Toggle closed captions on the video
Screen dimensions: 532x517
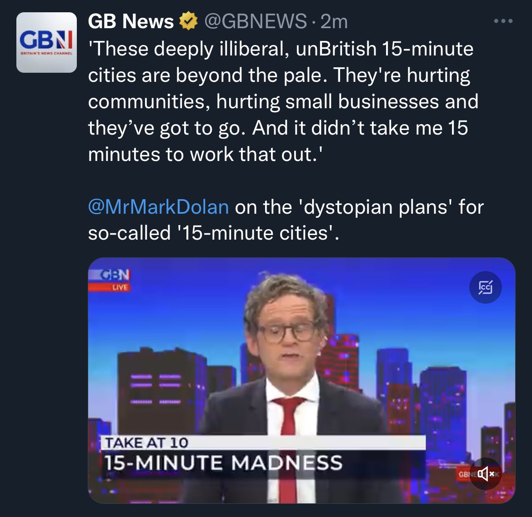tap(485, 287)
